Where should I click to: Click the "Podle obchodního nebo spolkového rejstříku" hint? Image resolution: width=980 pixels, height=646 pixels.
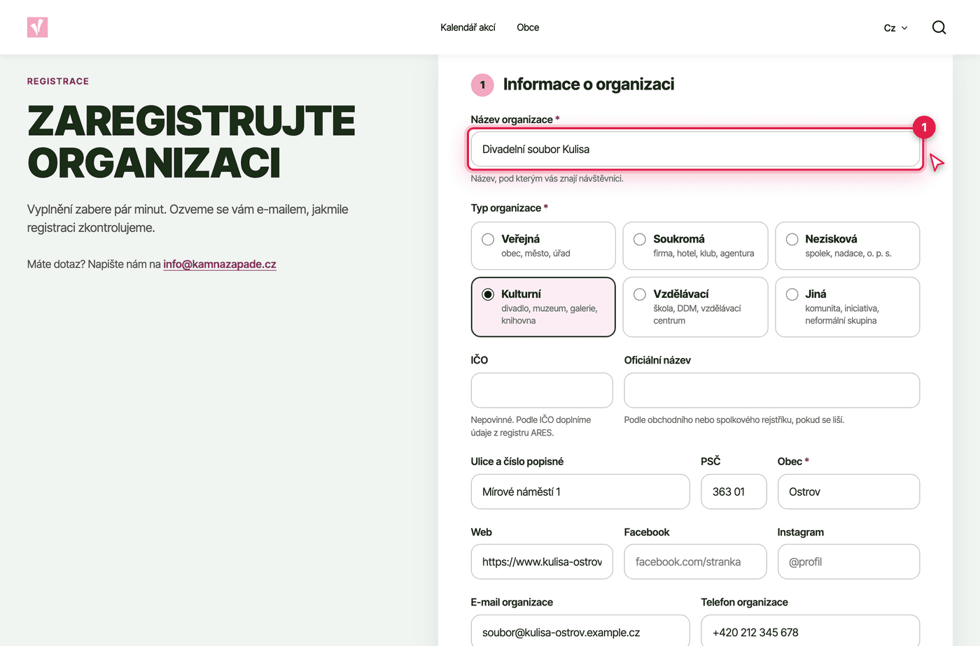[x=734, y=419]
